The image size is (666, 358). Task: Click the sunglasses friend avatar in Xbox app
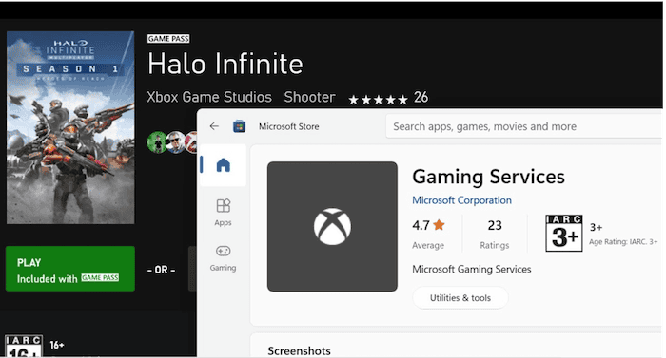175,142
